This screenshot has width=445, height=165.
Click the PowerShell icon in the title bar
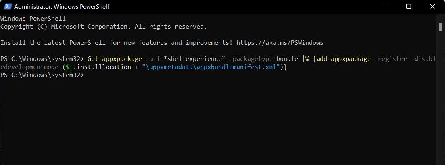pyautogui.click(x=7, y=7)
